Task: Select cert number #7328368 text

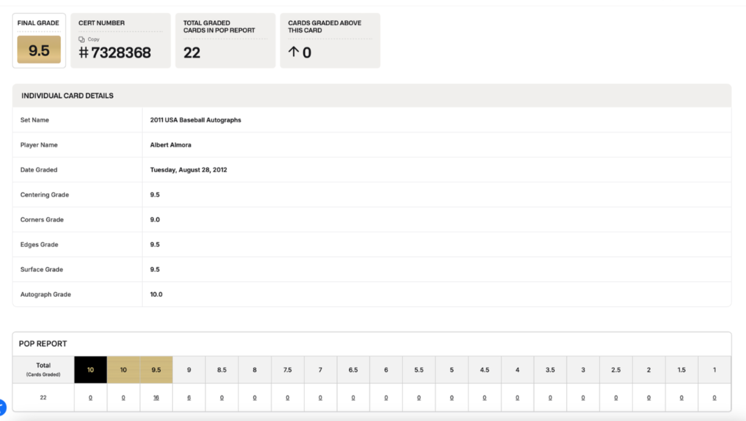Action: tap(115, 53)
